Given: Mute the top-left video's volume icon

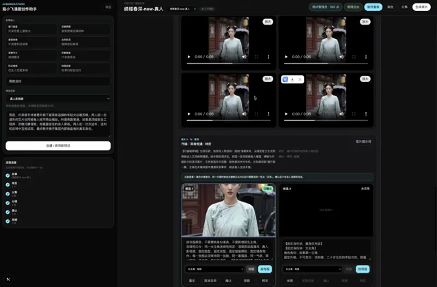Looking at the screenshot, I should pos(244,57).
